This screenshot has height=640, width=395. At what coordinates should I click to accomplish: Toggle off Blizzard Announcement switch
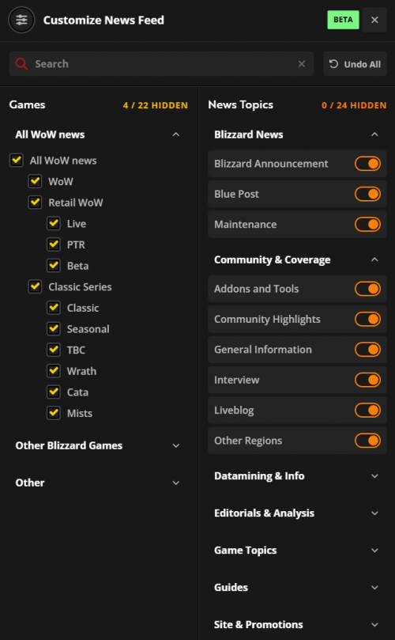(x=367, y=164)
